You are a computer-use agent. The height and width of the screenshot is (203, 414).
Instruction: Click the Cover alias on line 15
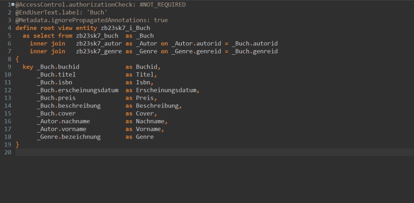coord(145,114)
